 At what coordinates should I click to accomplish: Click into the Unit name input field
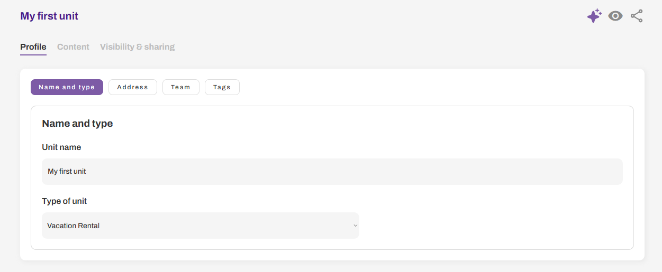332,172
